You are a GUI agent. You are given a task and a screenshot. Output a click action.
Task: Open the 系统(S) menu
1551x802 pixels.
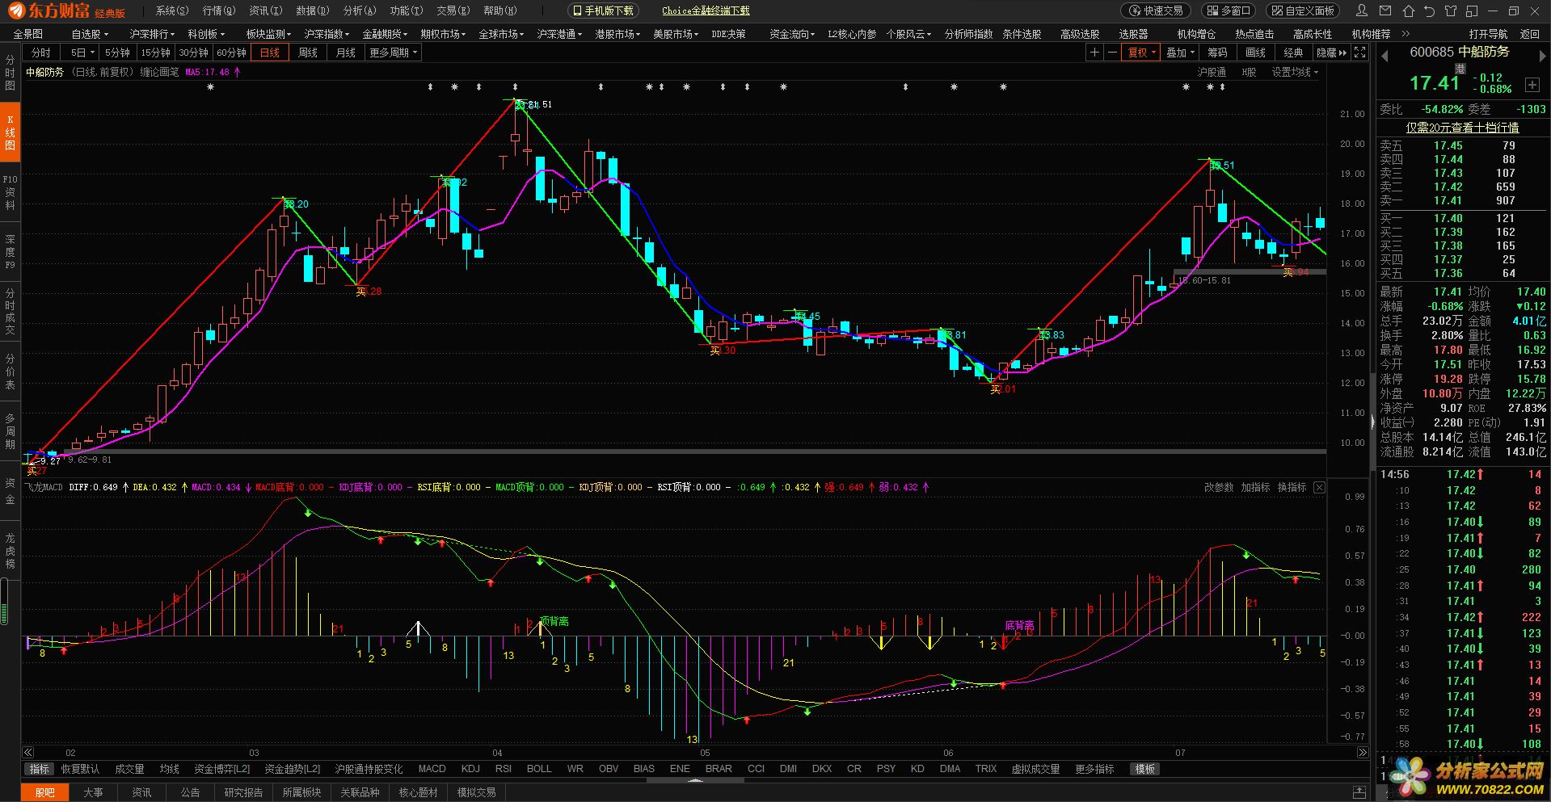point(172,10)
